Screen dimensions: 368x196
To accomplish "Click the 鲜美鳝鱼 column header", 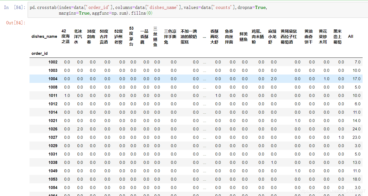I will [x=244, y=36].
